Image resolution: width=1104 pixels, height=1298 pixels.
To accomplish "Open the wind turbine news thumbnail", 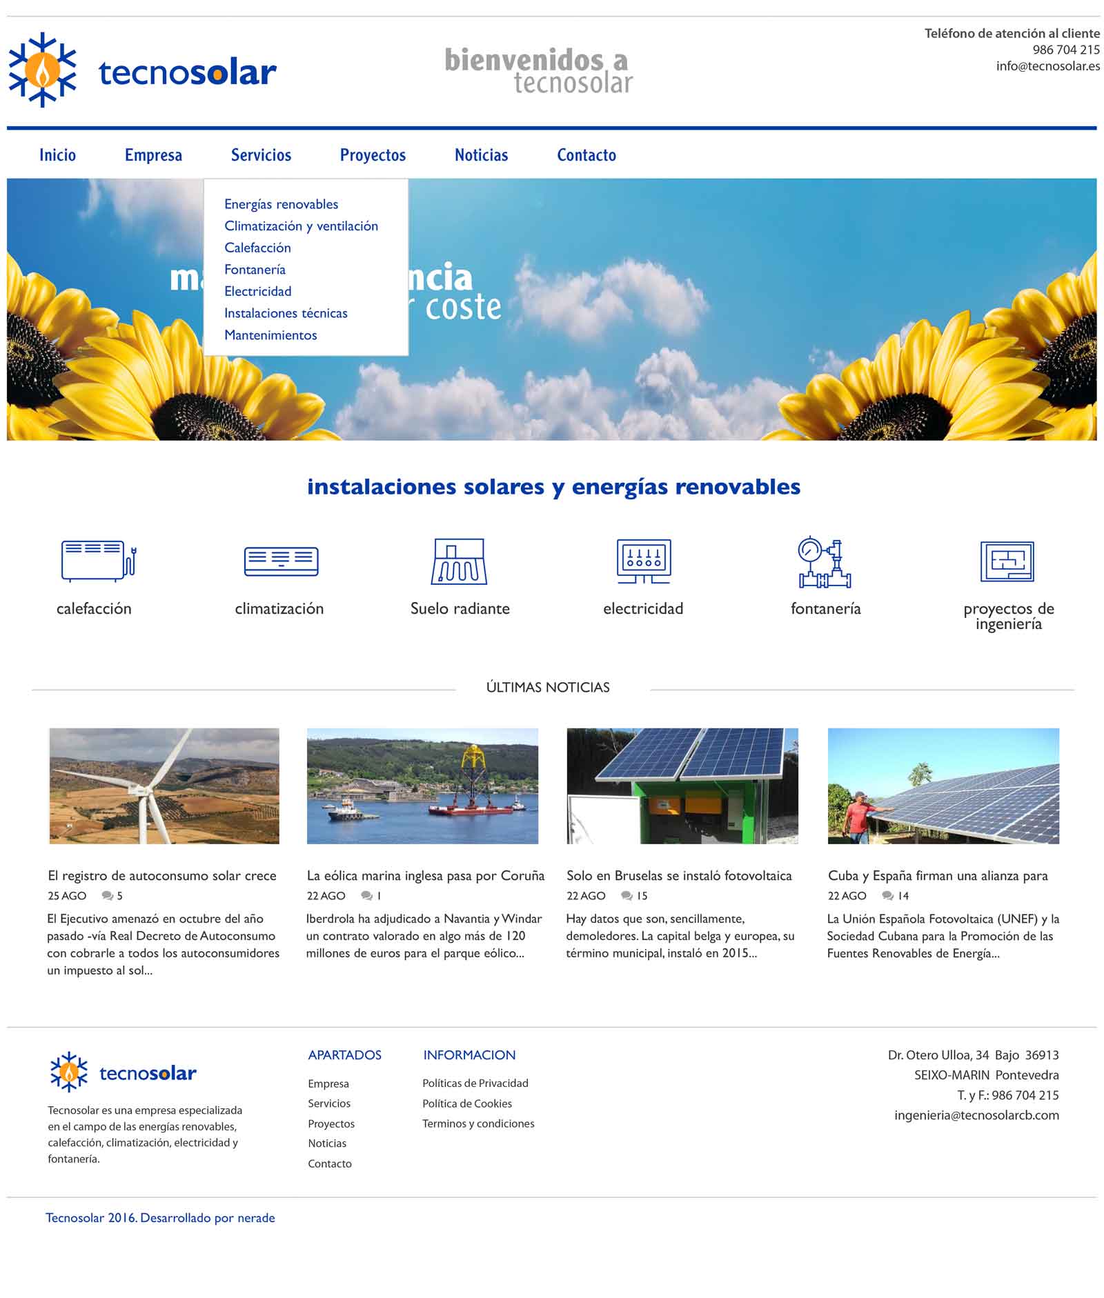I will point(164,786).
